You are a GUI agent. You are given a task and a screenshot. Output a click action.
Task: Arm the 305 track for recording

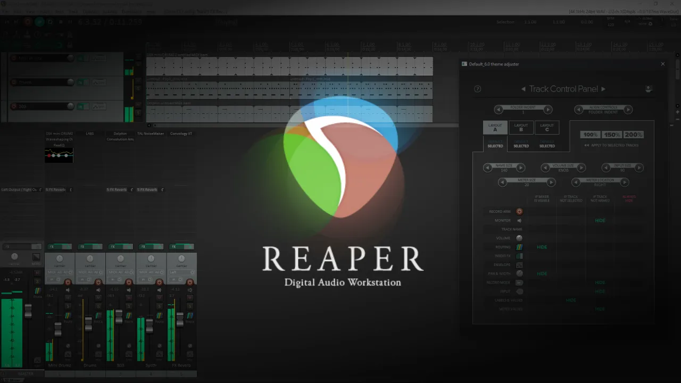tap(128, 281)
